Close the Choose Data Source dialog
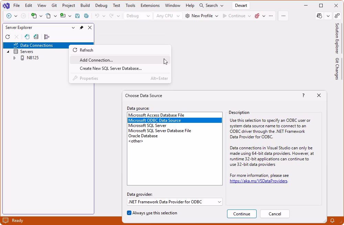Viewport: 344px width, 225px height. click(x=319, y=95)
